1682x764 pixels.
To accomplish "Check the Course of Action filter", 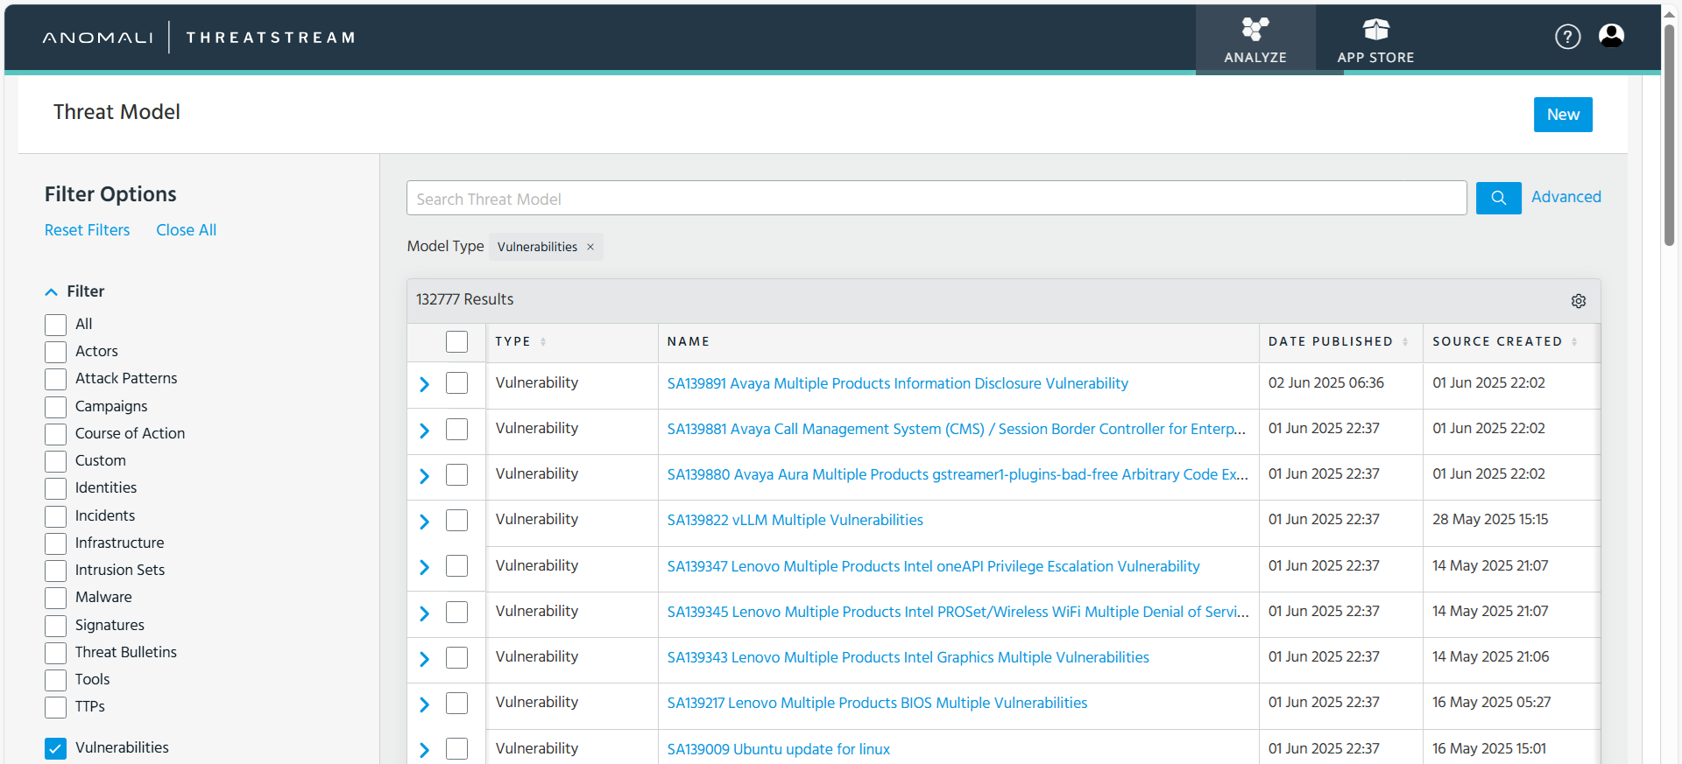I will point(55,434).
